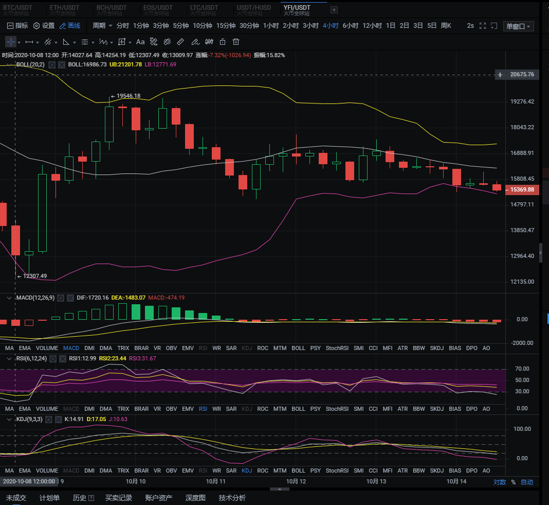
Task: Select the Aa text annotation tool
Action: (x=140, y=42)
